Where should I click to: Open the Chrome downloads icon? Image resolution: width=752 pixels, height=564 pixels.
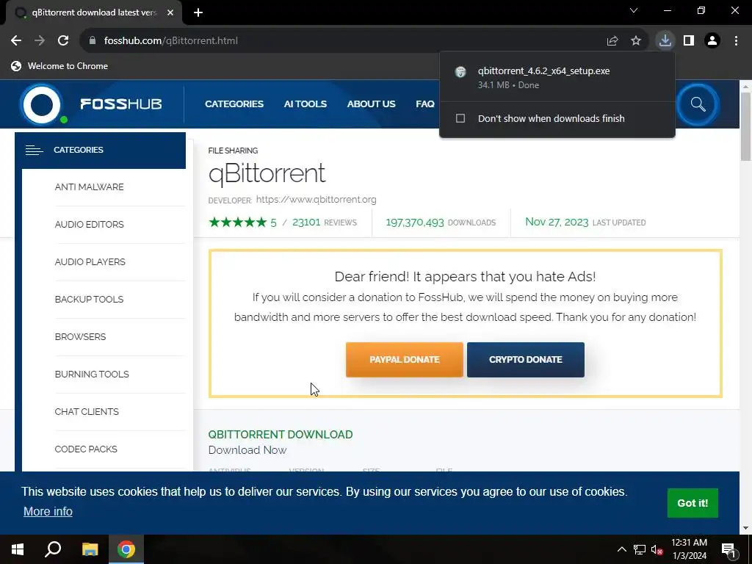pos(665,41)
